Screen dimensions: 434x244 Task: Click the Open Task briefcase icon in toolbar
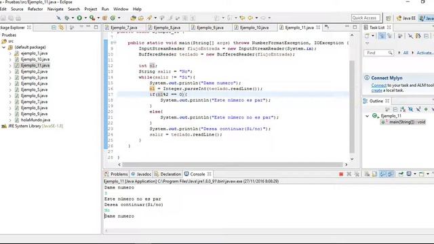click(x=141, y=18)
